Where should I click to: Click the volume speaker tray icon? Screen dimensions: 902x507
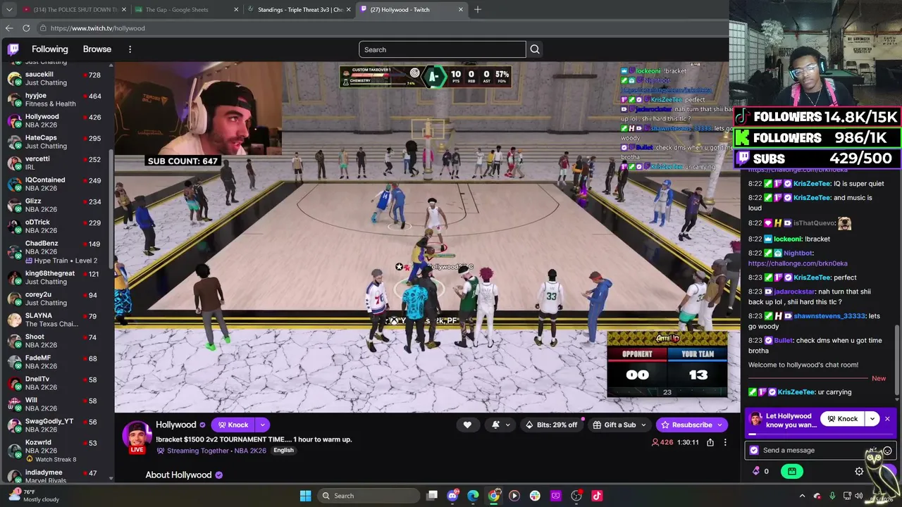tap(858, 496)
